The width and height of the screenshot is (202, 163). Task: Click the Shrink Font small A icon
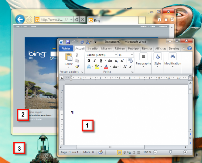point(131,67)
